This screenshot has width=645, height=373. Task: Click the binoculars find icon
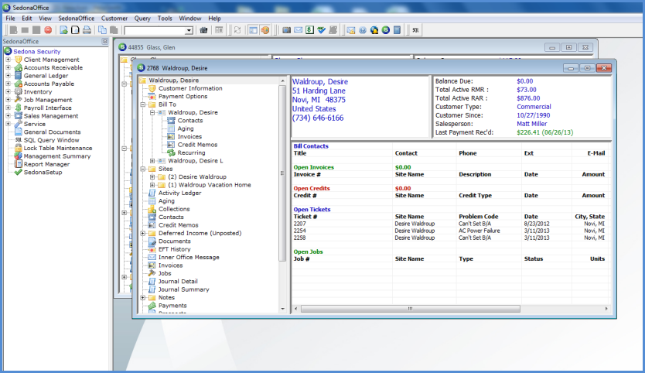[x=203, y=30]
